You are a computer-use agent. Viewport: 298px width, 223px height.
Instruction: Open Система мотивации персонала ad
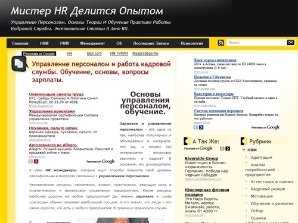(x=219, y=111)
